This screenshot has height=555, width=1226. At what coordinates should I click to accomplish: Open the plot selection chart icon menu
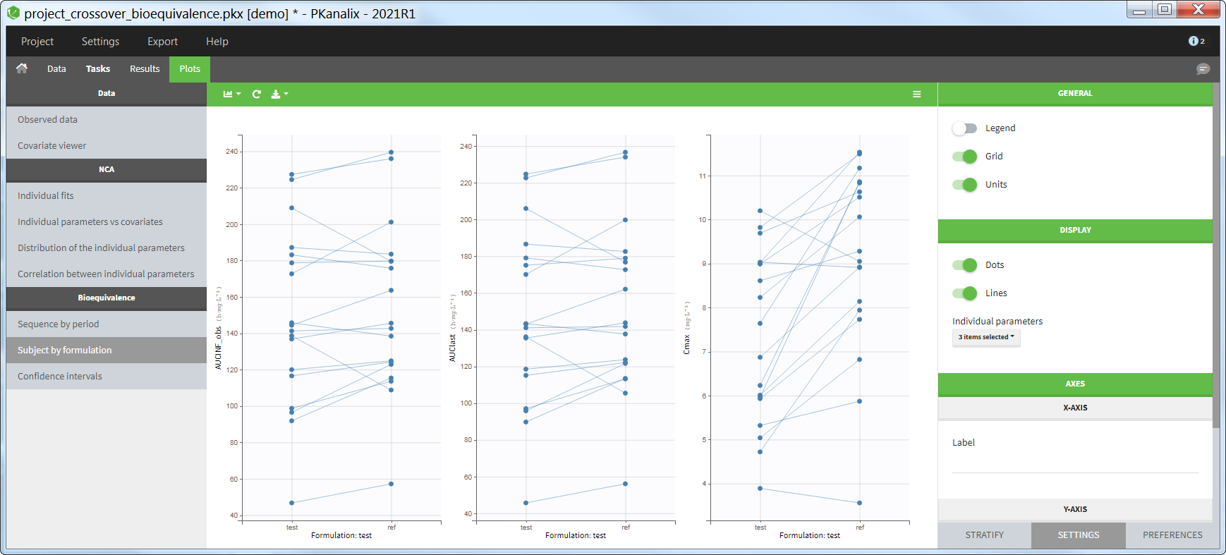[x=231, y=94]
